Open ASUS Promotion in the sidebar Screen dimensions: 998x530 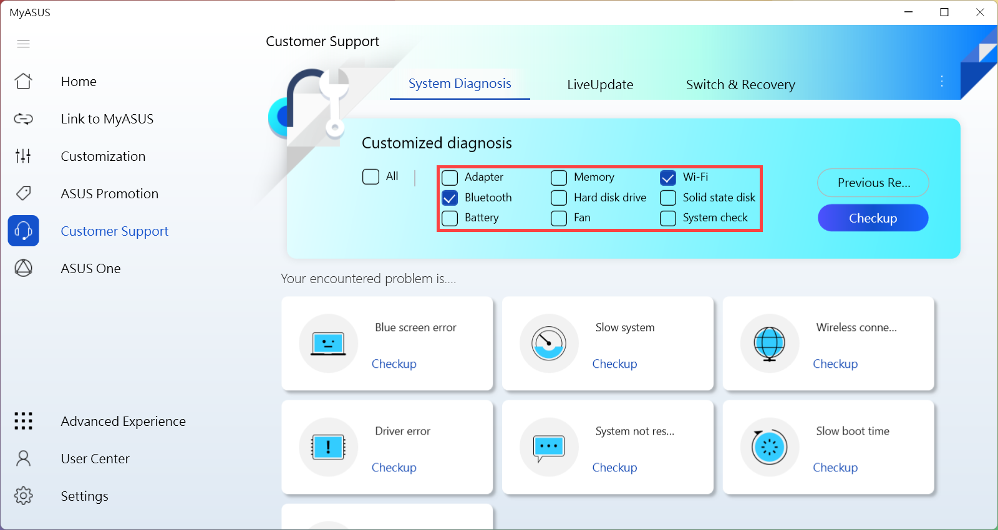tap(110, 194)
